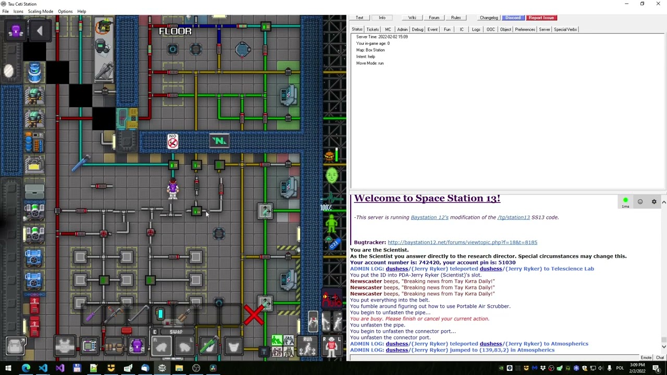This screenshot has width=667, height=375.
Task: Click the suit storage vest slot
Action: click(65, 346)
